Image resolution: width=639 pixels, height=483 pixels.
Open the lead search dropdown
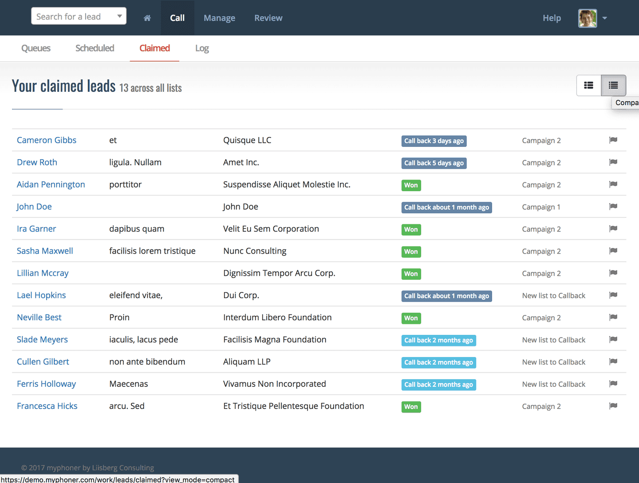(119, 16)
